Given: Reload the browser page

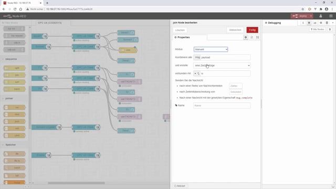Looking at the screenshot, I should 15,9.
